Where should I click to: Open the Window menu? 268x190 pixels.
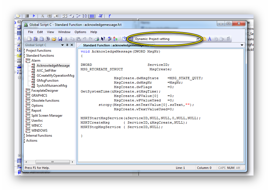click(x=64, y=32)
